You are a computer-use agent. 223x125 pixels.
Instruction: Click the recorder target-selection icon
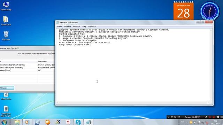(172, 117)
